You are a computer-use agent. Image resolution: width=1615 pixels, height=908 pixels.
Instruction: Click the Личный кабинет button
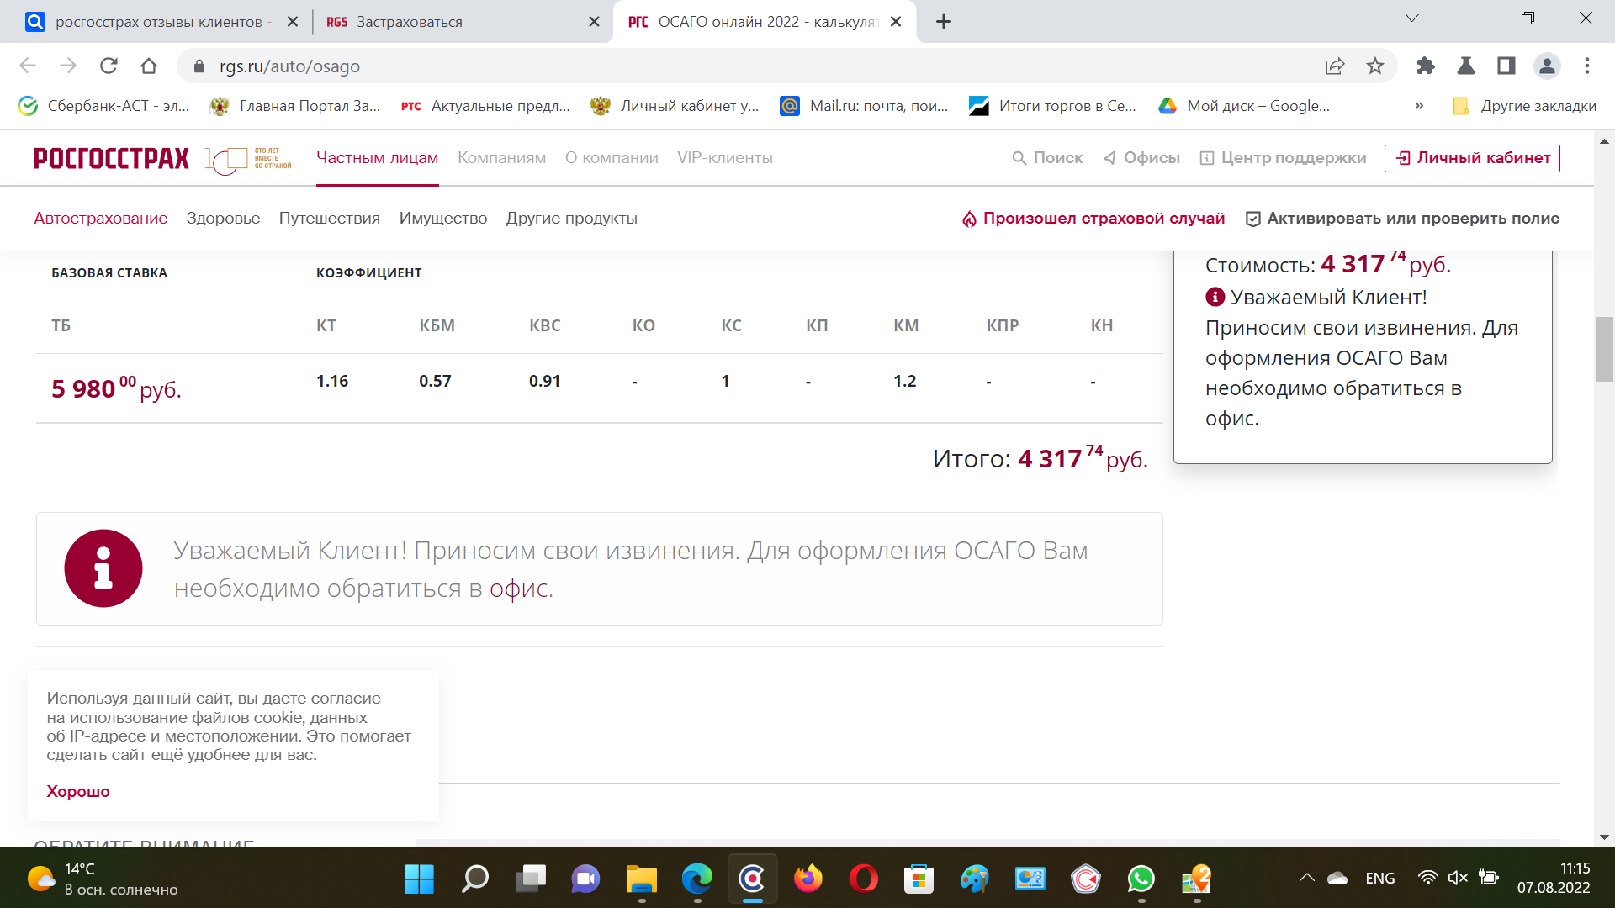point(1472,158)
